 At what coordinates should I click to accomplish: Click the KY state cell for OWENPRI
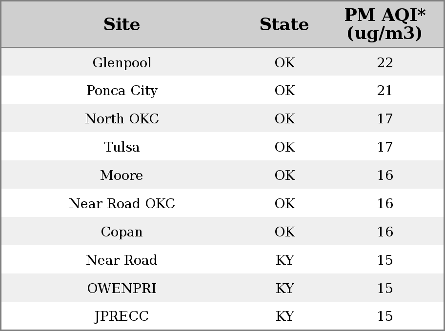[285, 289]
